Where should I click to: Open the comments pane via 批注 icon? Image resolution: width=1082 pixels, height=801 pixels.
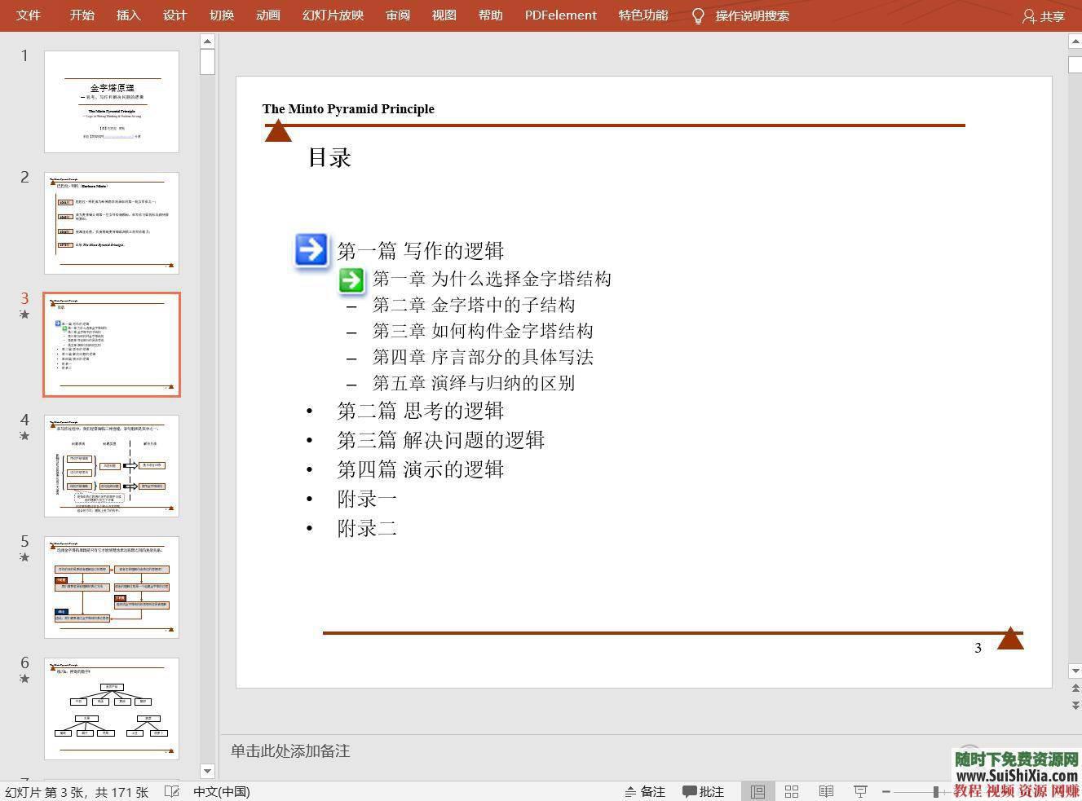(703, 791)
